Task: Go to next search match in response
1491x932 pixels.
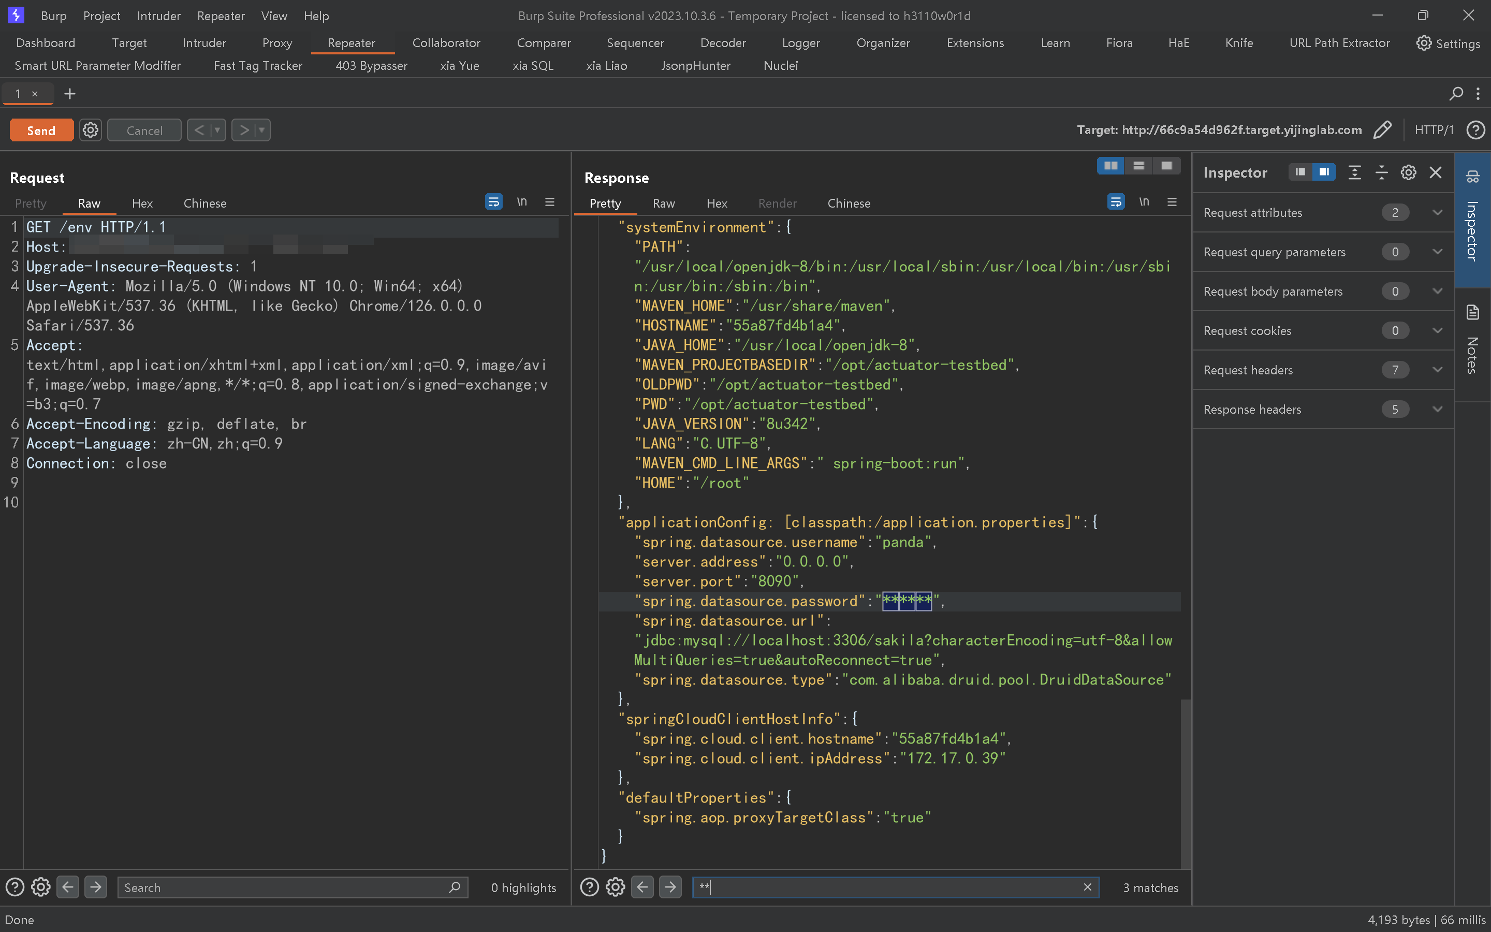Action: coord(670,887)
